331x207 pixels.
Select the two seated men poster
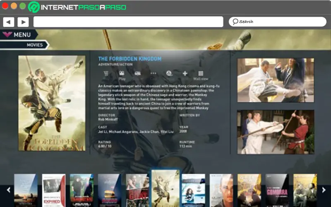click(x=305, y=190)
